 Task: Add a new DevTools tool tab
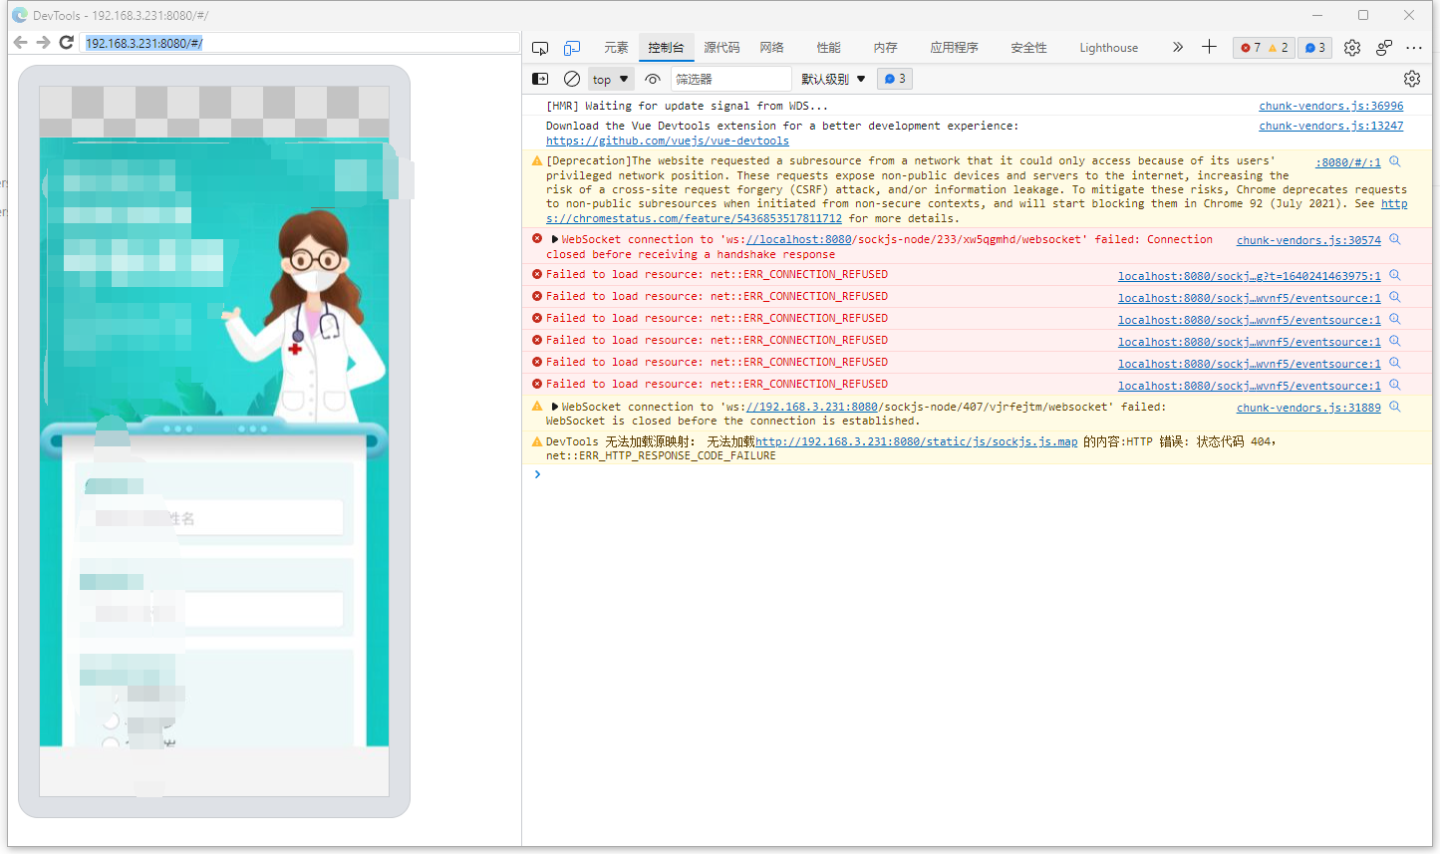[x=1209, y=47]
